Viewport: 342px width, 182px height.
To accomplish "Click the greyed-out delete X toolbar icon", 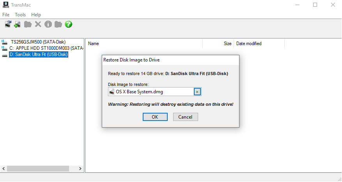I will (38, 24).
